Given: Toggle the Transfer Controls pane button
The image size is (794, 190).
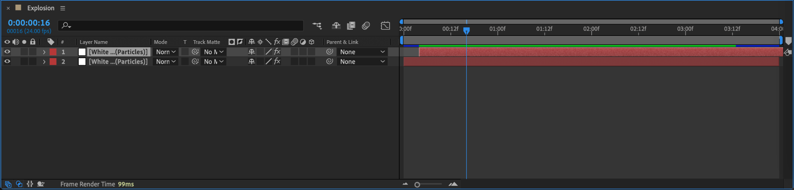Looking at the screenshot, I should (x=19, y=184).
